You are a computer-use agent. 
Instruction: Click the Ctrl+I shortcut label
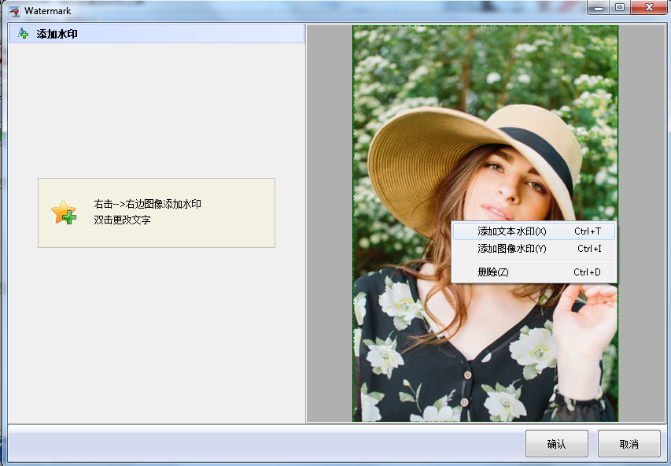(x=589, y=249)
